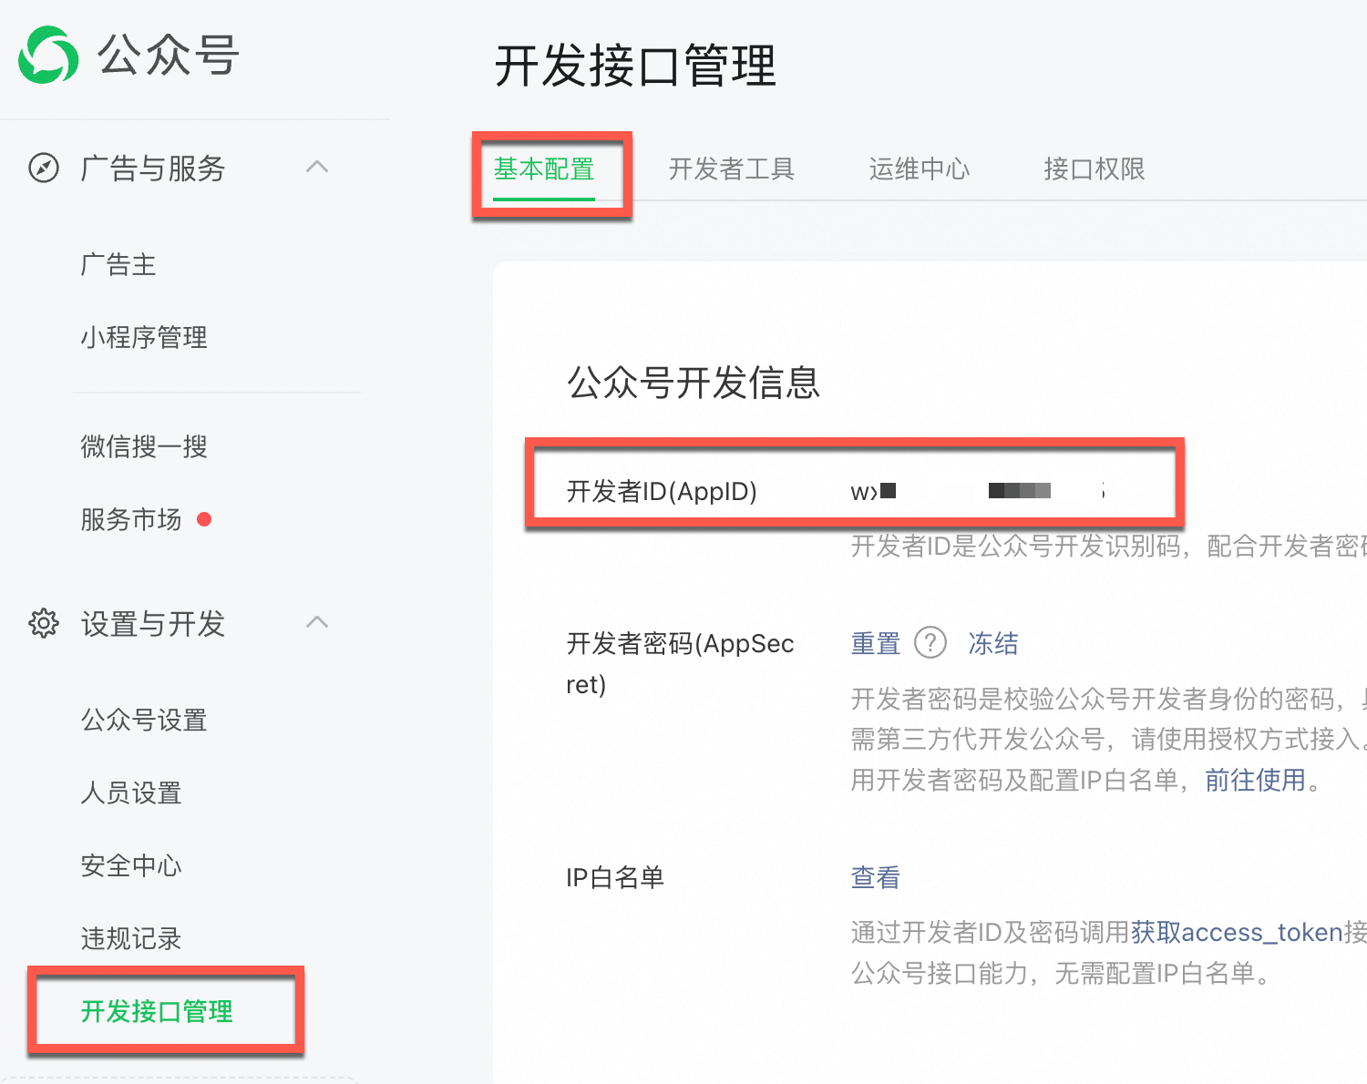
Task: Click the compass icon beside 广告与服务
Action: 44,169
